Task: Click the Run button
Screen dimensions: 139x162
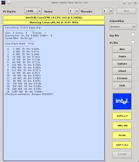Action: (x=122, y=49)
